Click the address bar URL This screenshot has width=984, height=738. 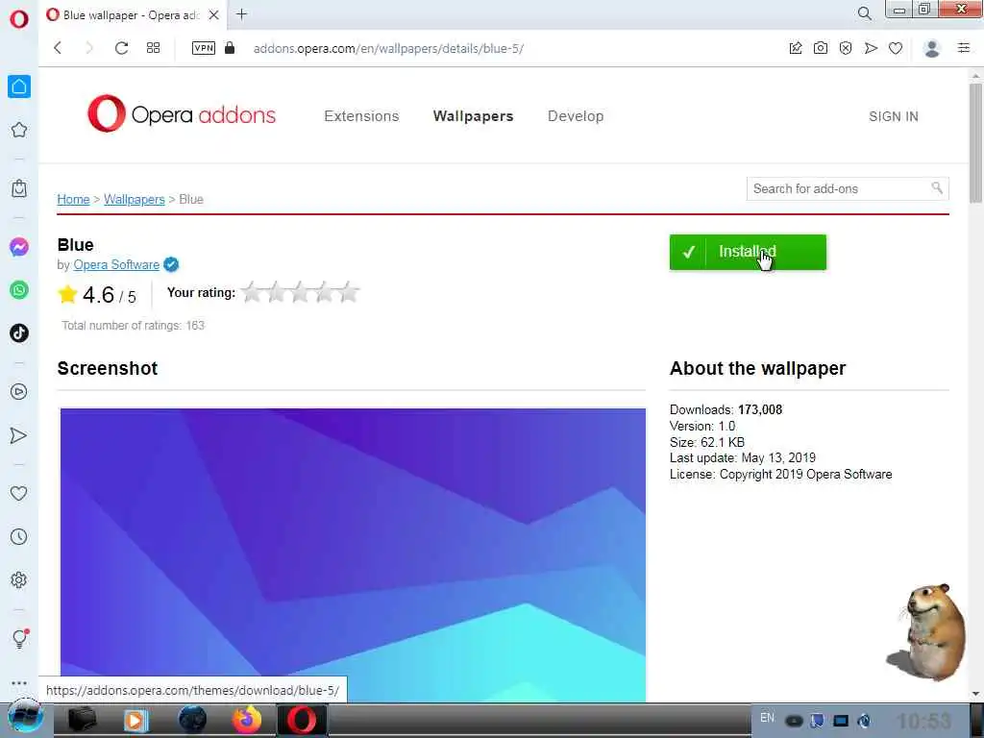388,48
